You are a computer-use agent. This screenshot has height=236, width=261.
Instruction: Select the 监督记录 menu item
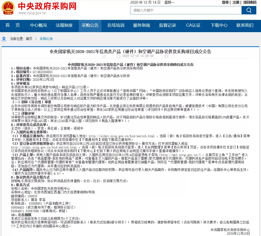tap(167, 25)
